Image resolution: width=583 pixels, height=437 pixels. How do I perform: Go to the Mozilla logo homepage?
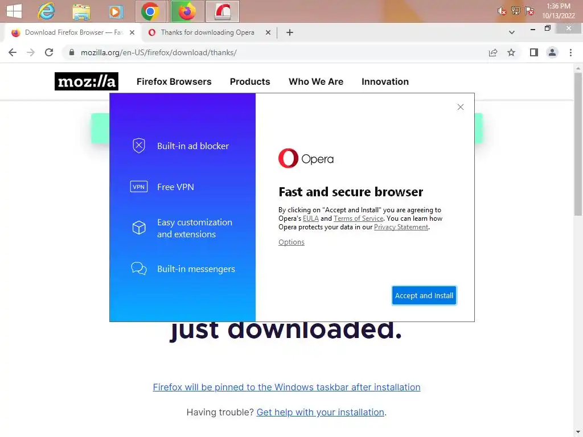pyautogui.click(x=87, y=81)
